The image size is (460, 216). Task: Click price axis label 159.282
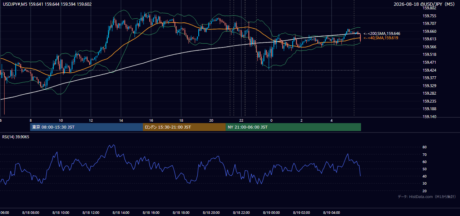coord(429,93)
